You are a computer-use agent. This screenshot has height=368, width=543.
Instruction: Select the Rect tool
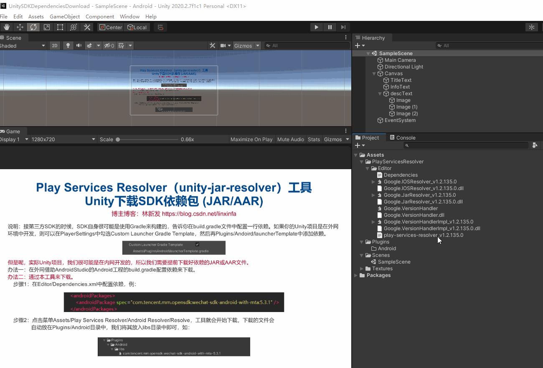60,27
